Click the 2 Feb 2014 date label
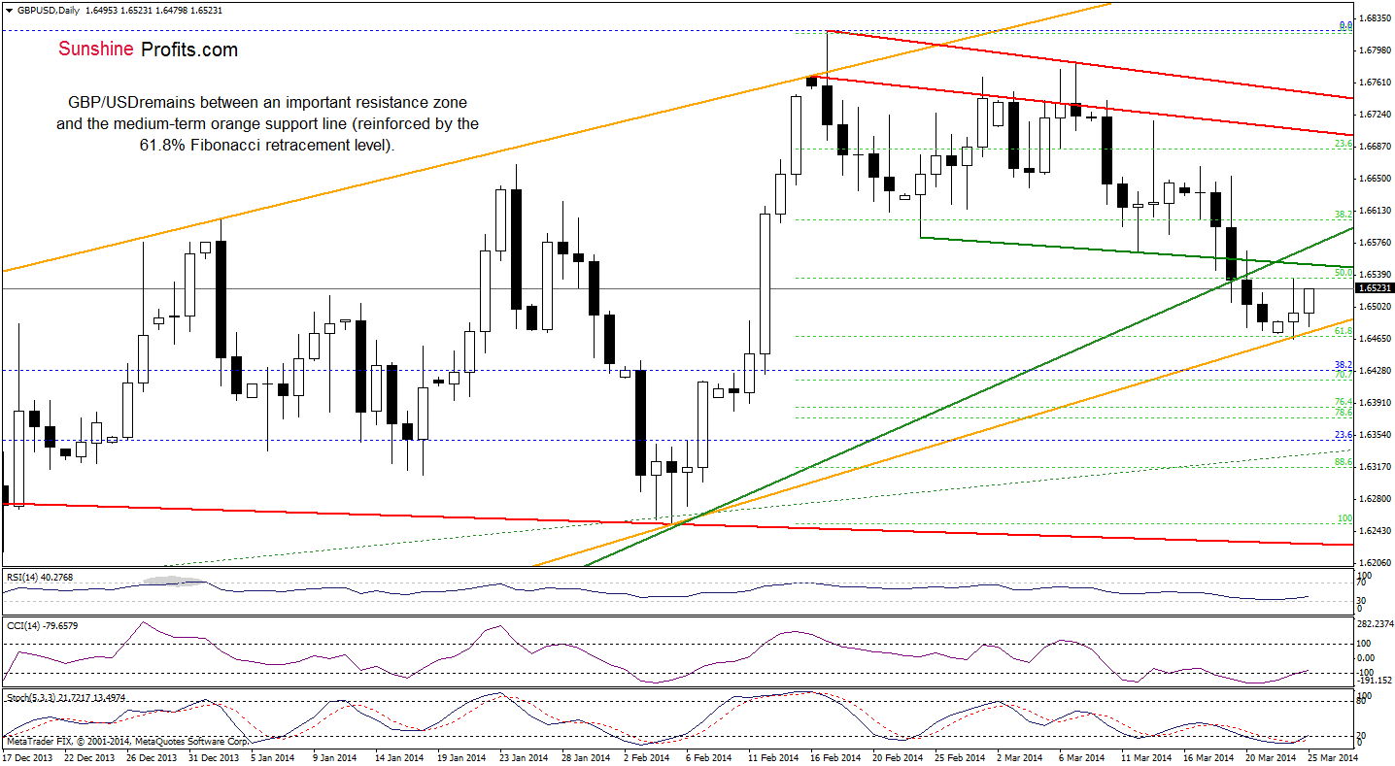The width and height of the screenshot is (1395, 766). pos(649,756)
